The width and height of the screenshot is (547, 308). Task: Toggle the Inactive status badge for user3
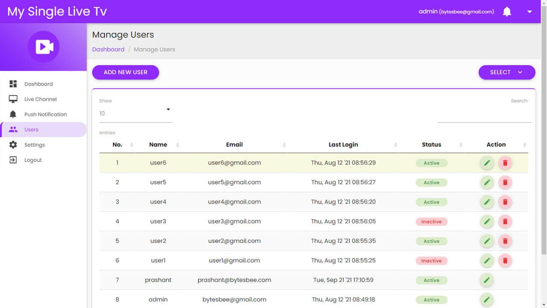(x=431, y=222)
